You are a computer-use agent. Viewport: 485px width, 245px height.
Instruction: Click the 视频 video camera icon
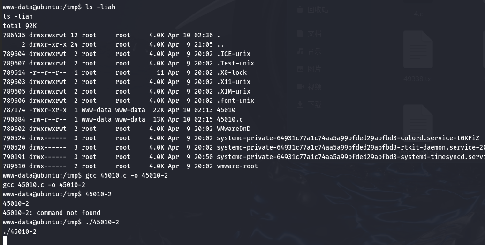click(x=300, y=86)
